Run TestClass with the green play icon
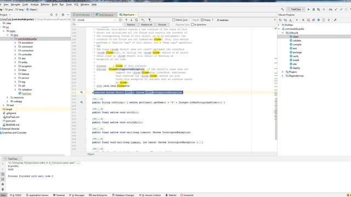 pyautogui.click(x=308, y=9)
